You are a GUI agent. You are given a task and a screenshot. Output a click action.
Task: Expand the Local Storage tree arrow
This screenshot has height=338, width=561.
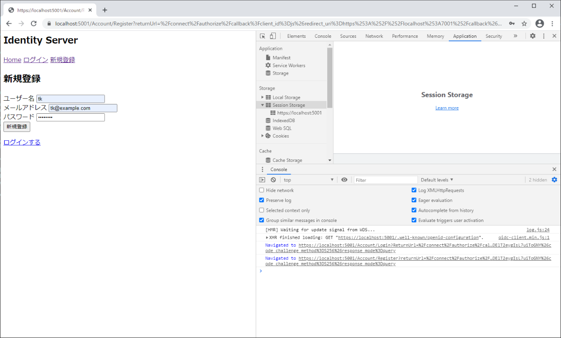262,97
